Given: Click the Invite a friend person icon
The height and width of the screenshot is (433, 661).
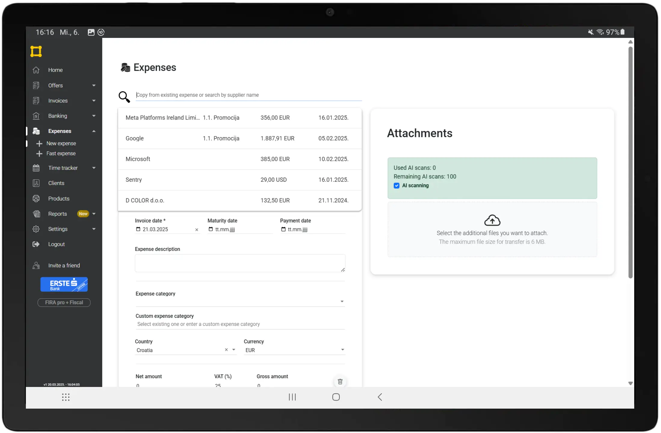Looking at the screenshot, I should point(36,266).
